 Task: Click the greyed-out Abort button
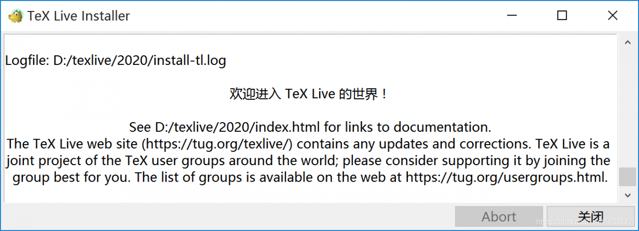pos(499,217)
